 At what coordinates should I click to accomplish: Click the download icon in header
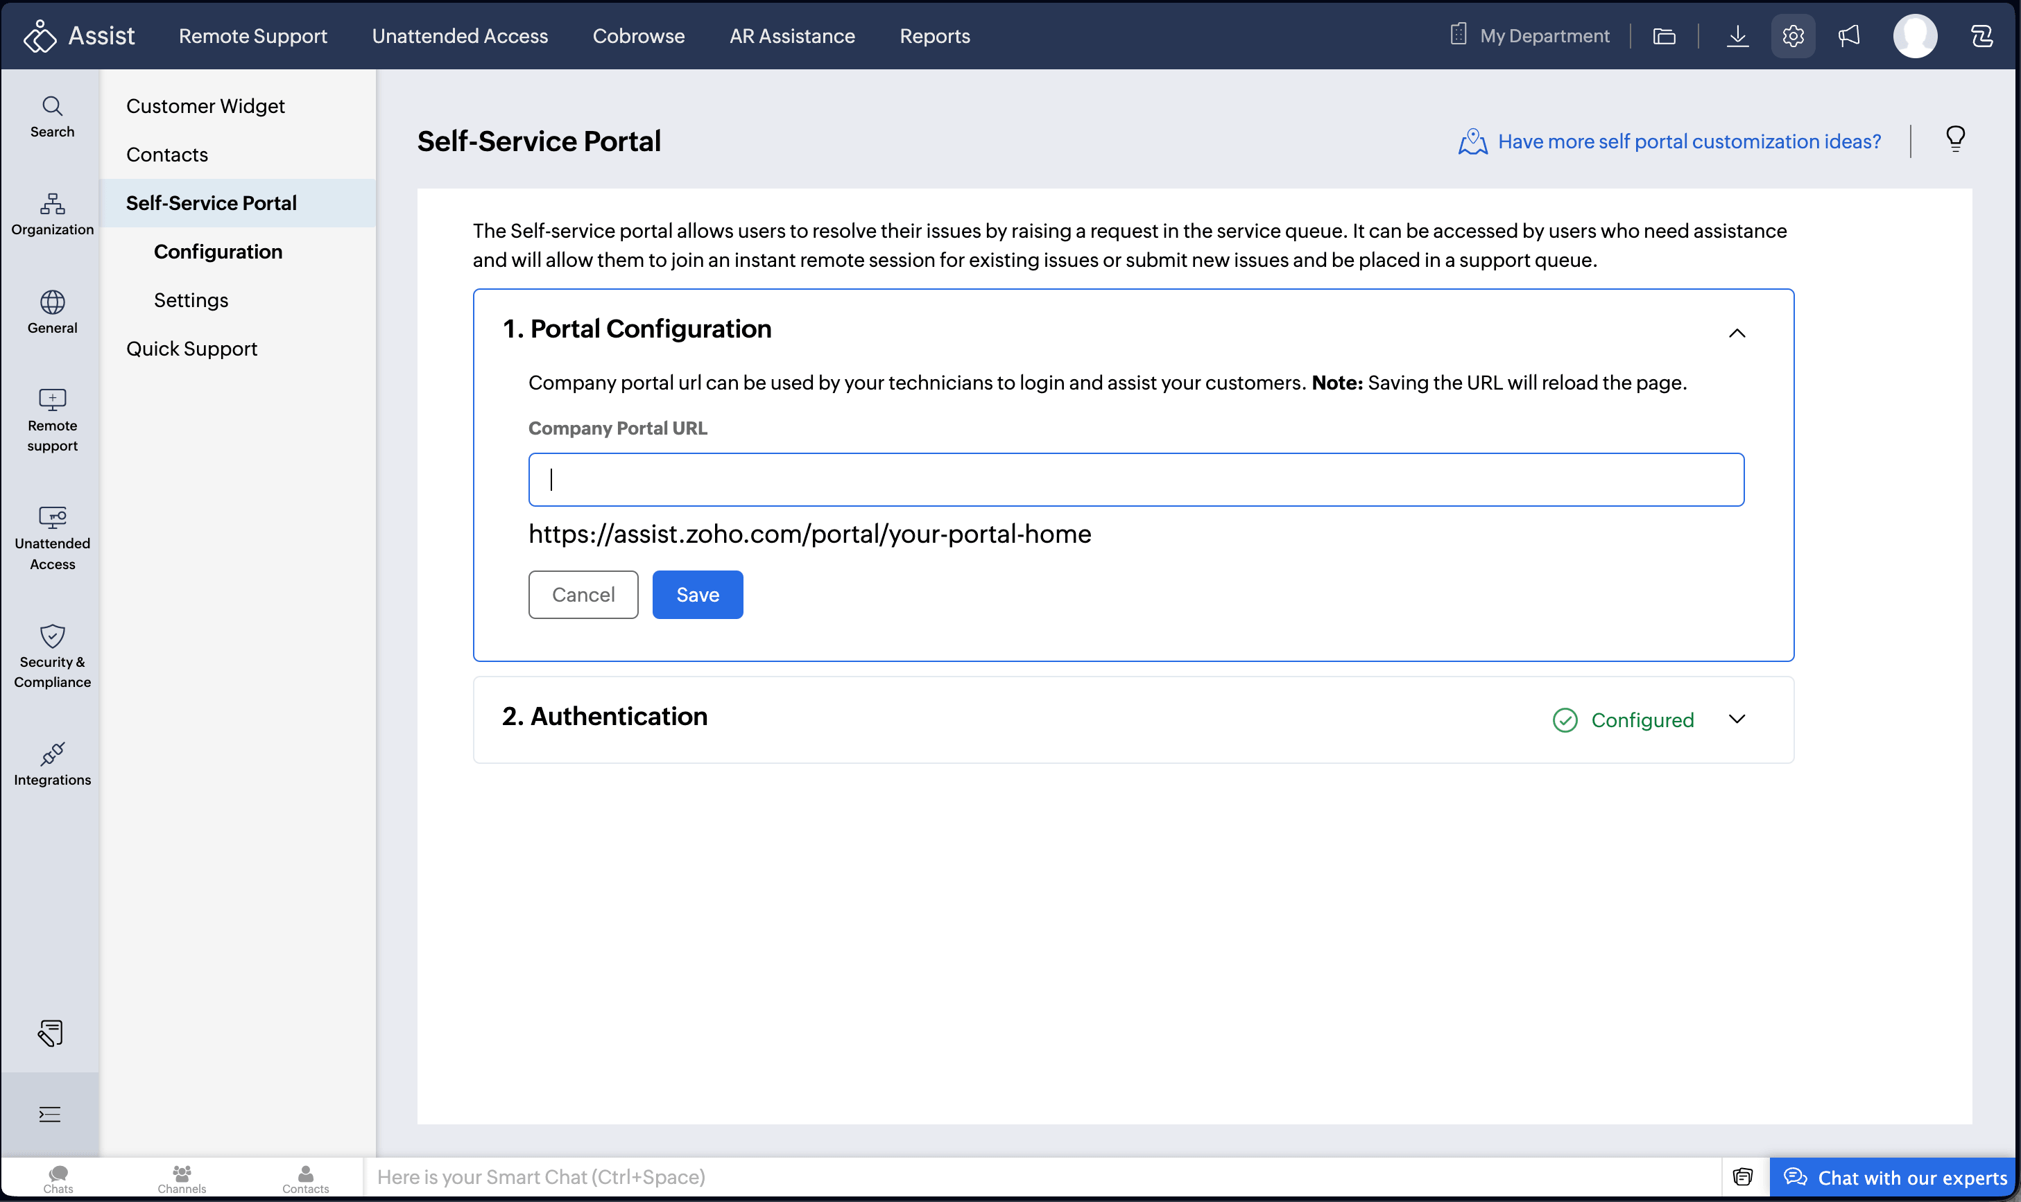[x=1737, y=35]
